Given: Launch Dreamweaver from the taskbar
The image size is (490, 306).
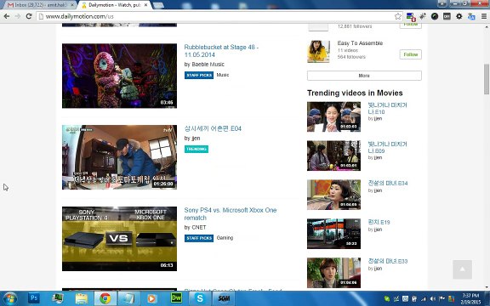Looking at the screenshot, I should pyautogui.click(x=176, y=298).
